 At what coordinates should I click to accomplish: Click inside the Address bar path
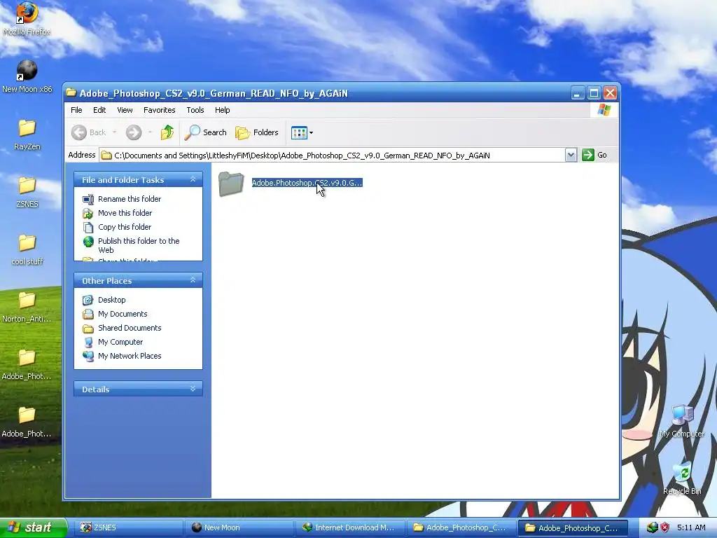tap(332, 156)
